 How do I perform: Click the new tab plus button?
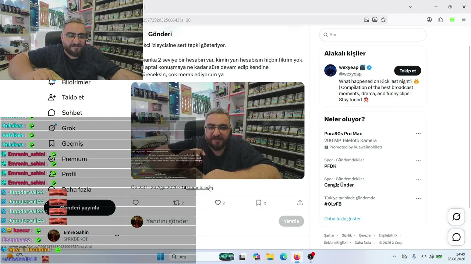point(144,7)
